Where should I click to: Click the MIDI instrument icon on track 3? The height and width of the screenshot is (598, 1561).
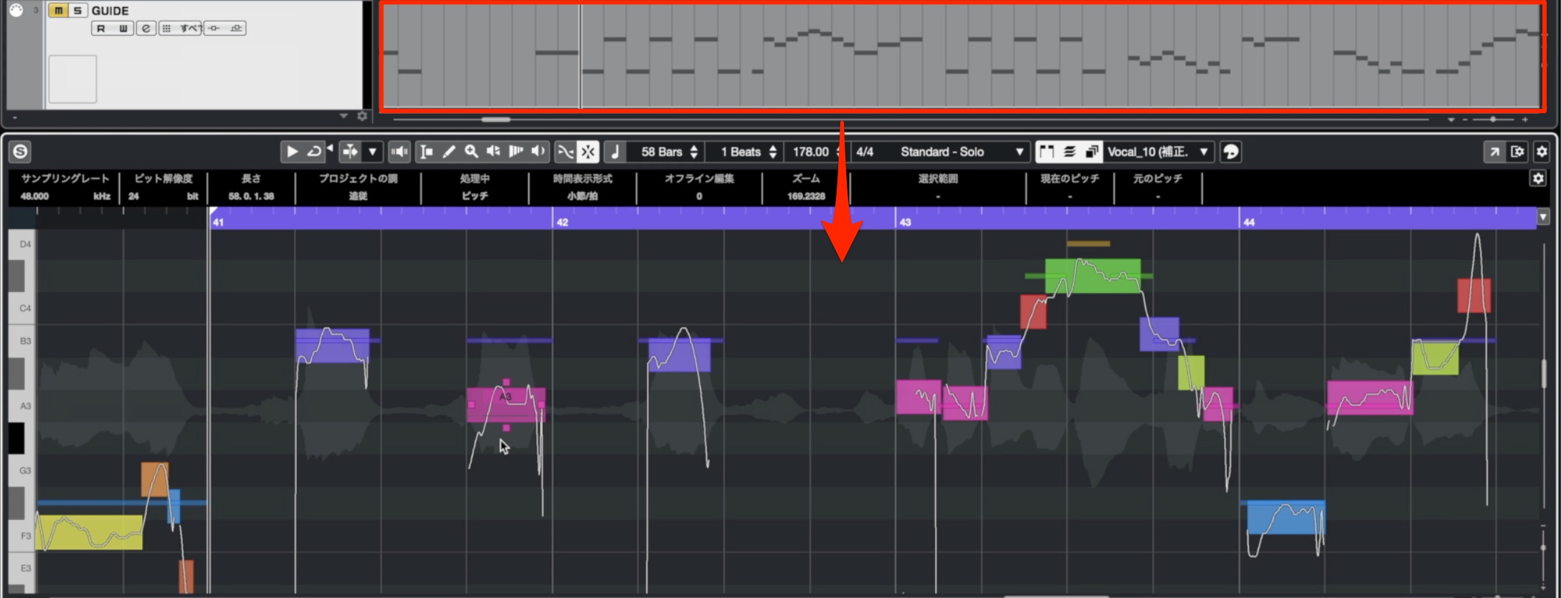[x=16, y=9]
